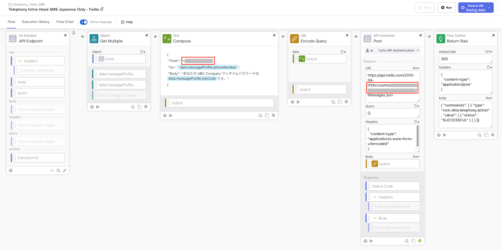Screen dimensions: 502x250
Task: Click the statusCode input field containing 200
Action: coord(465,59)
